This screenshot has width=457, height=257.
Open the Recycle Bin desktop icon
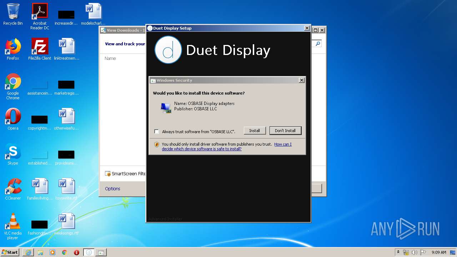tap(13, 14)
